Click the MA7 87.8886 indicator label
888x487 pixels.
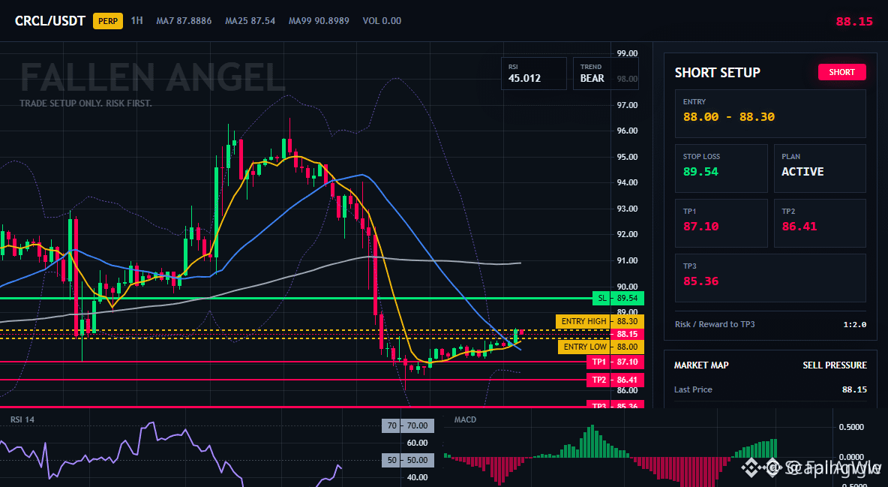click(184, 20)
